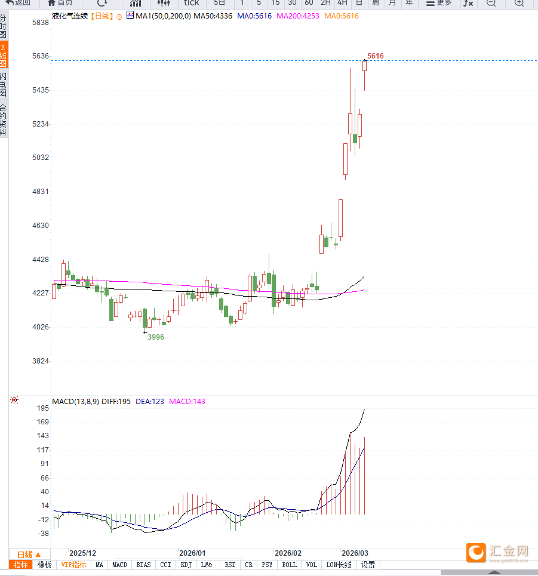The width and height of the screenshot is (538, 576).
Task: Click the green 3996 low price marker
Action: 156,337
